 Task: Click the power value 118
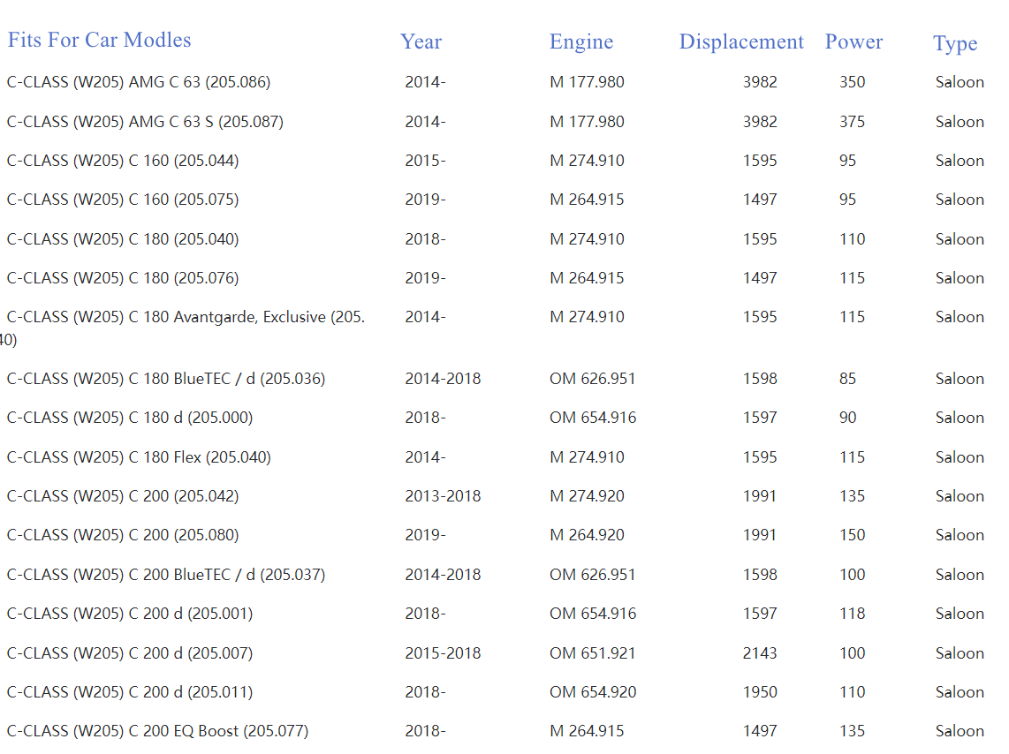click(x=852, y=614)
